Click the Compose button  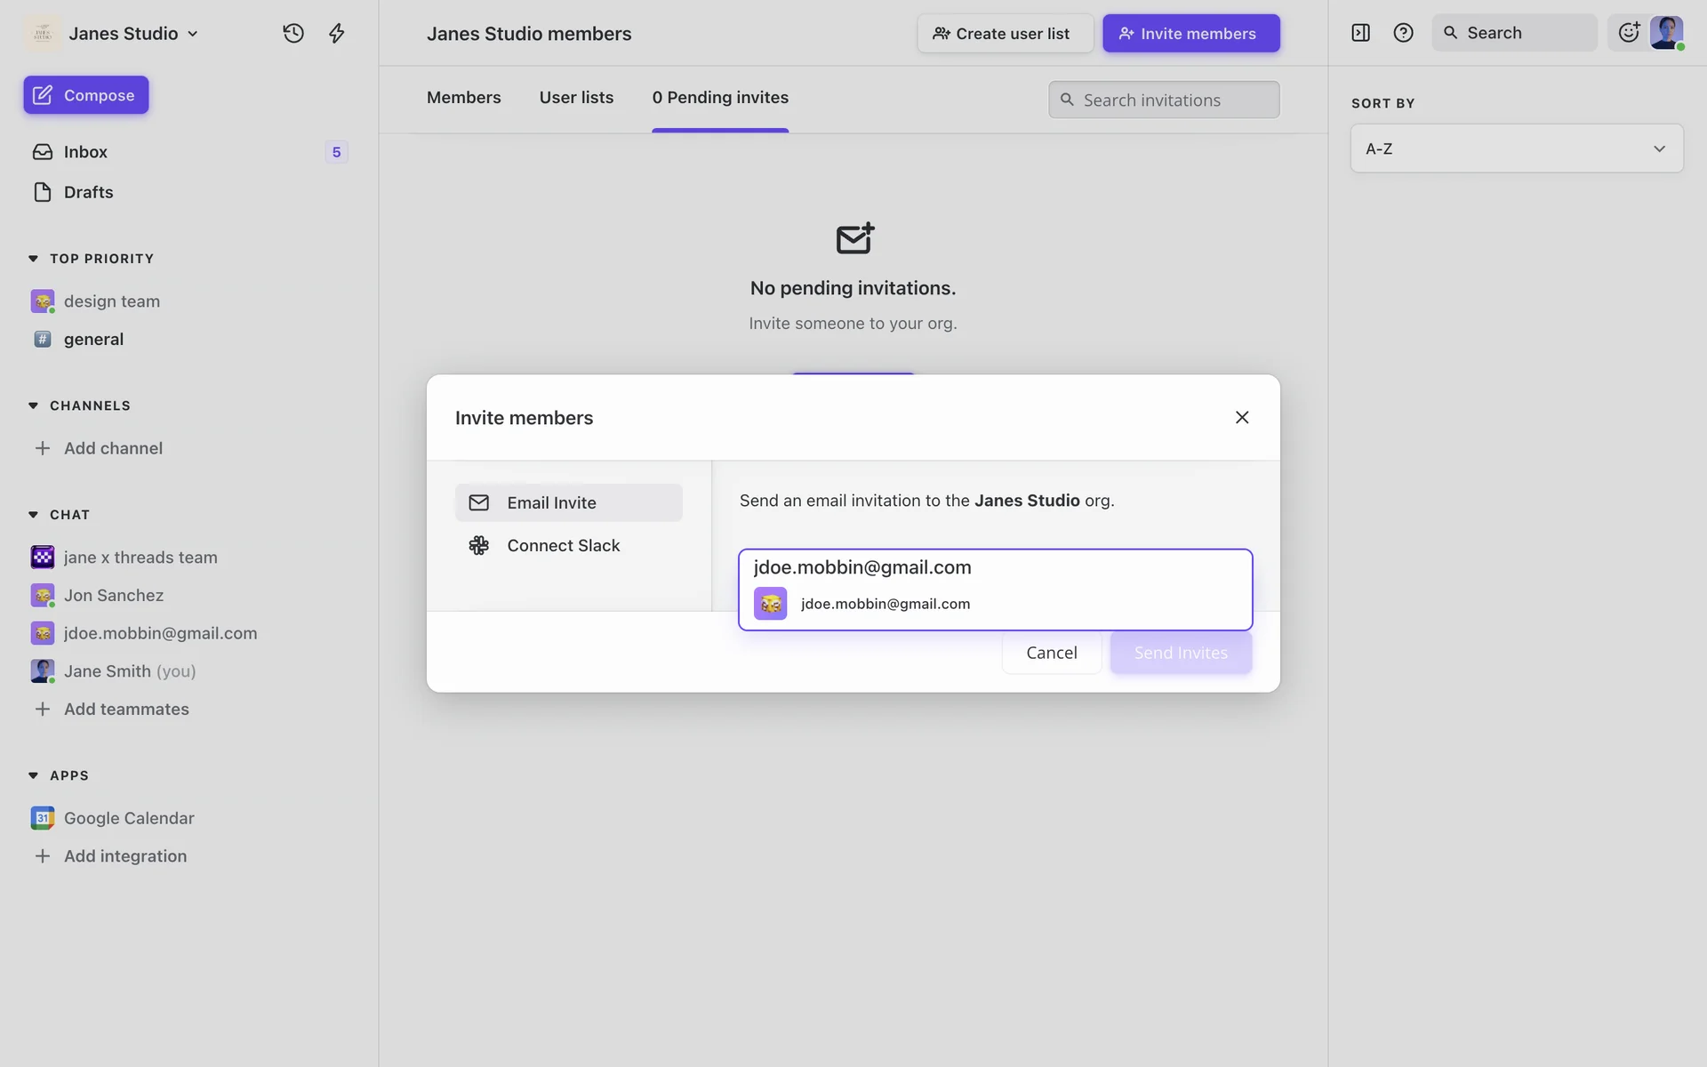tap(86, 95)
